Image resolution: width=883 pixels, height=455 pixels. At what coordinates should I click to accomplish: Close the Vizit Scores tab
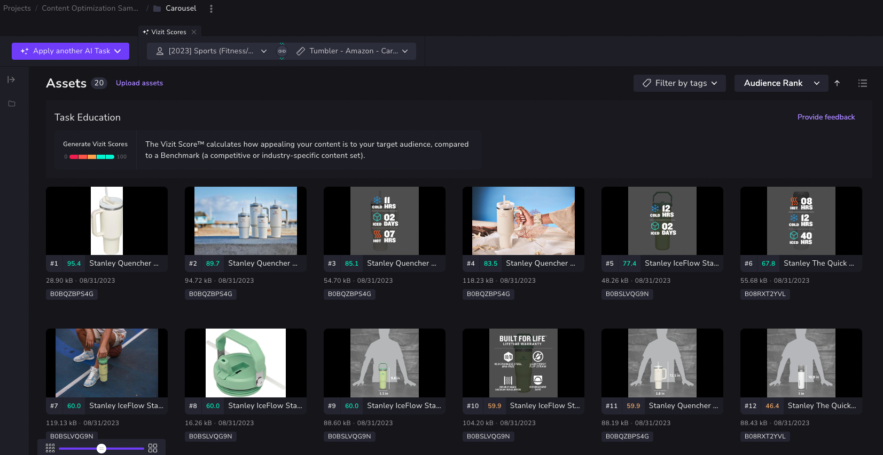click(x=194, y=32)
